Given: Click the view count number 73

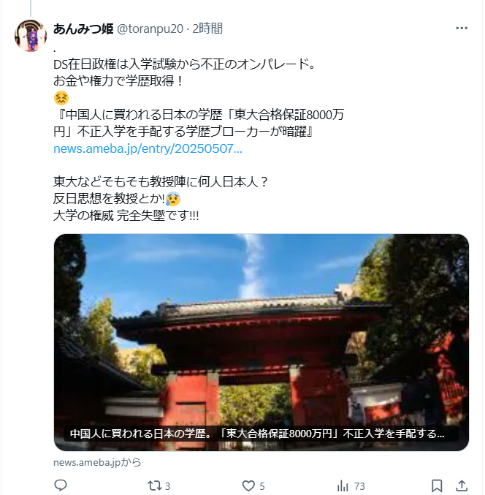Looking at the screenshot, I should pos(359,486).
